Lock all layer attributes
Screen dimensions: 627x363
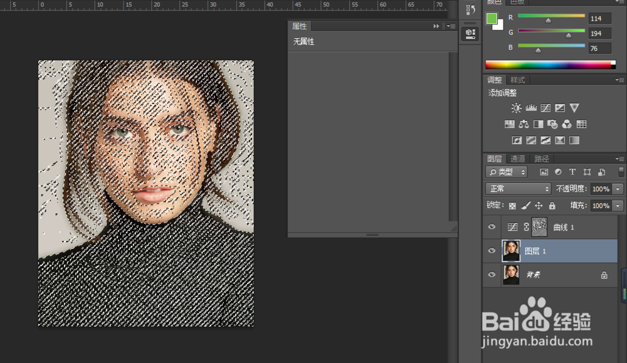[552, 206]
